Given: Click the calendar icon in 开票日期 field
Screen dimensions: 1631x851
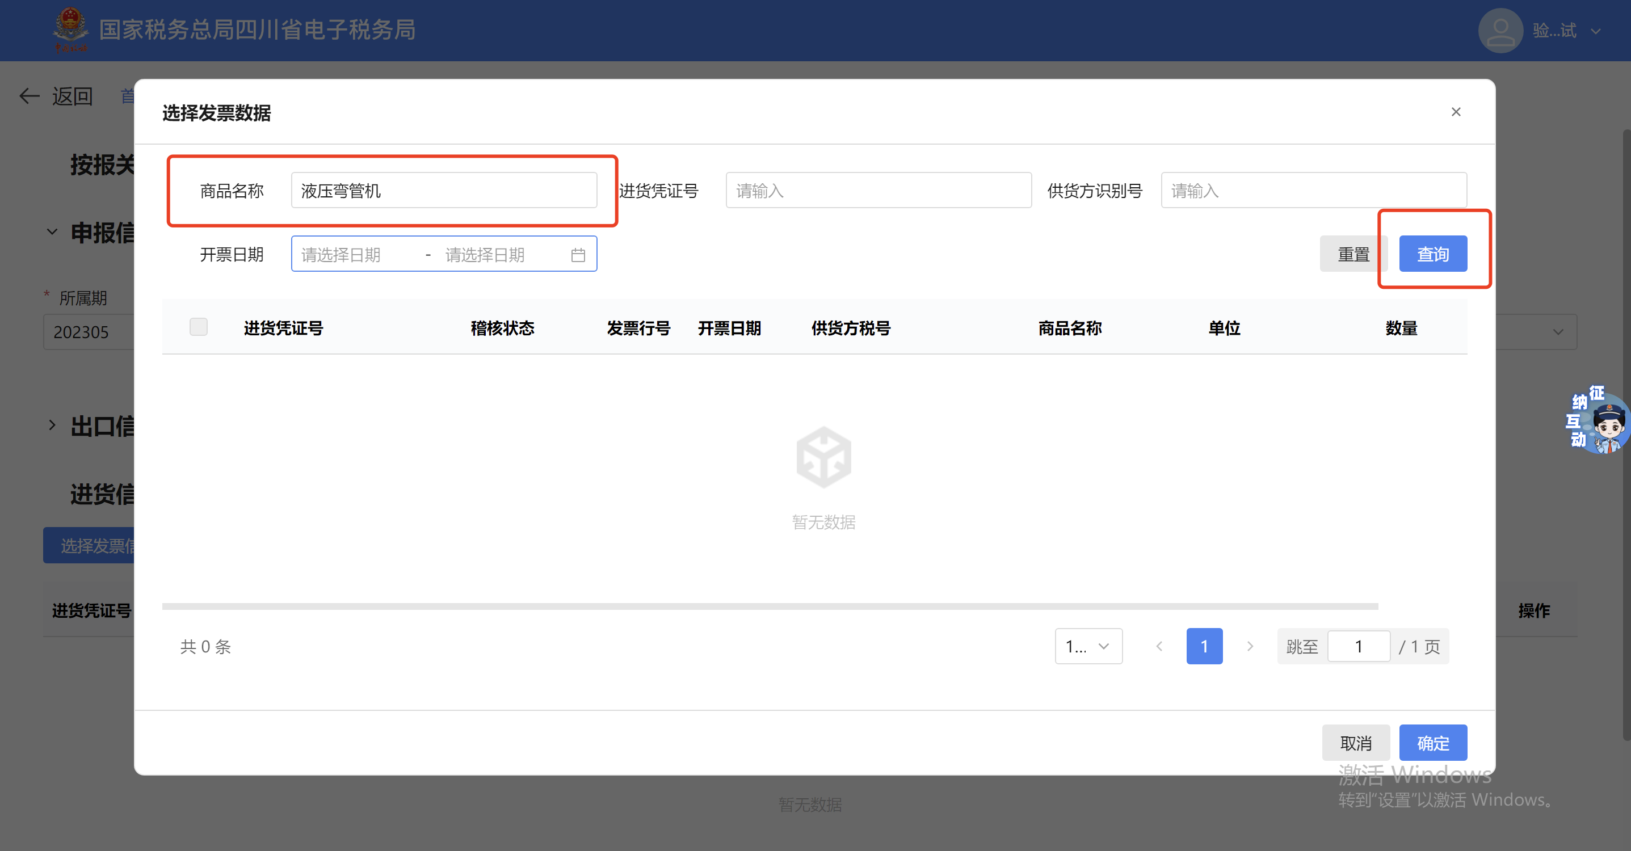Looking at the screenshot, I should [578, 255].
